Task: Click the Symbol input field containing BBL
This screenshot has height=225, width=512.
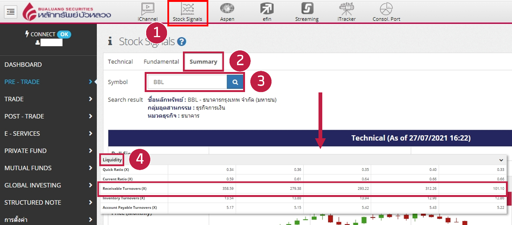Action: tap(187, 82)
